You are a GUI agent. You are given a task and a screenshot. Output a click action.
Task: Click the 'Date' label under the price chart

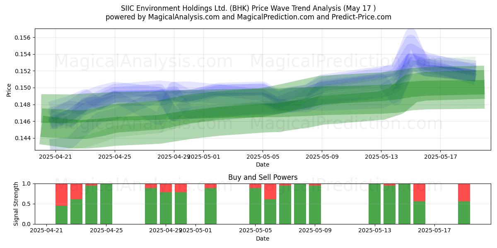click(x=263, y=165)
